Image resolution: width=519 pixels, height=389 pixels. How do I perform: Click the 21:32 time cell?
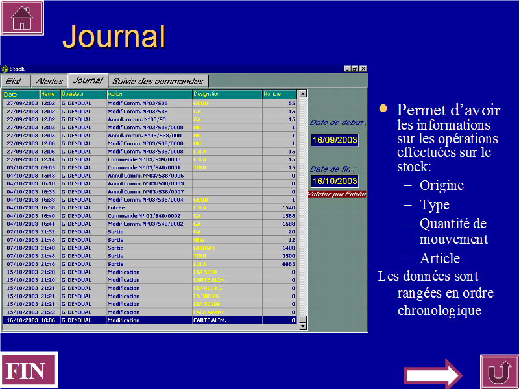50,232
